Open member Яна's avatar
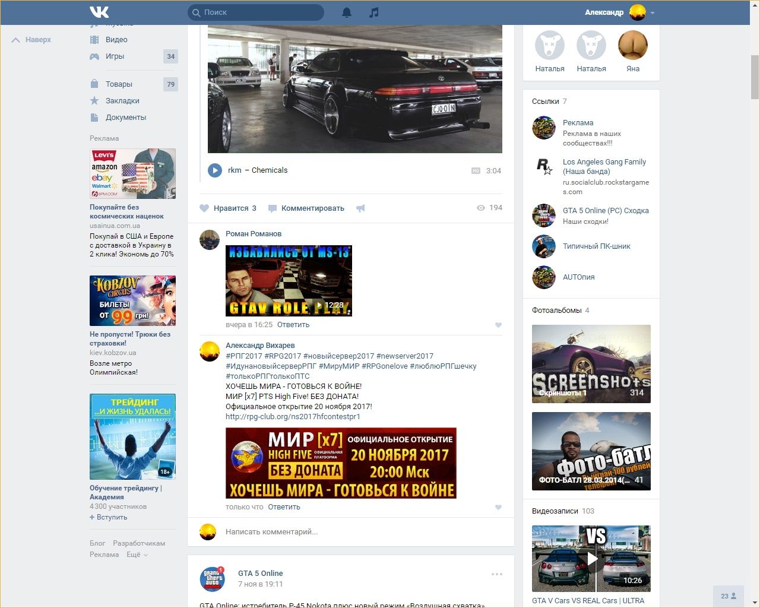 tap(633, 45)
